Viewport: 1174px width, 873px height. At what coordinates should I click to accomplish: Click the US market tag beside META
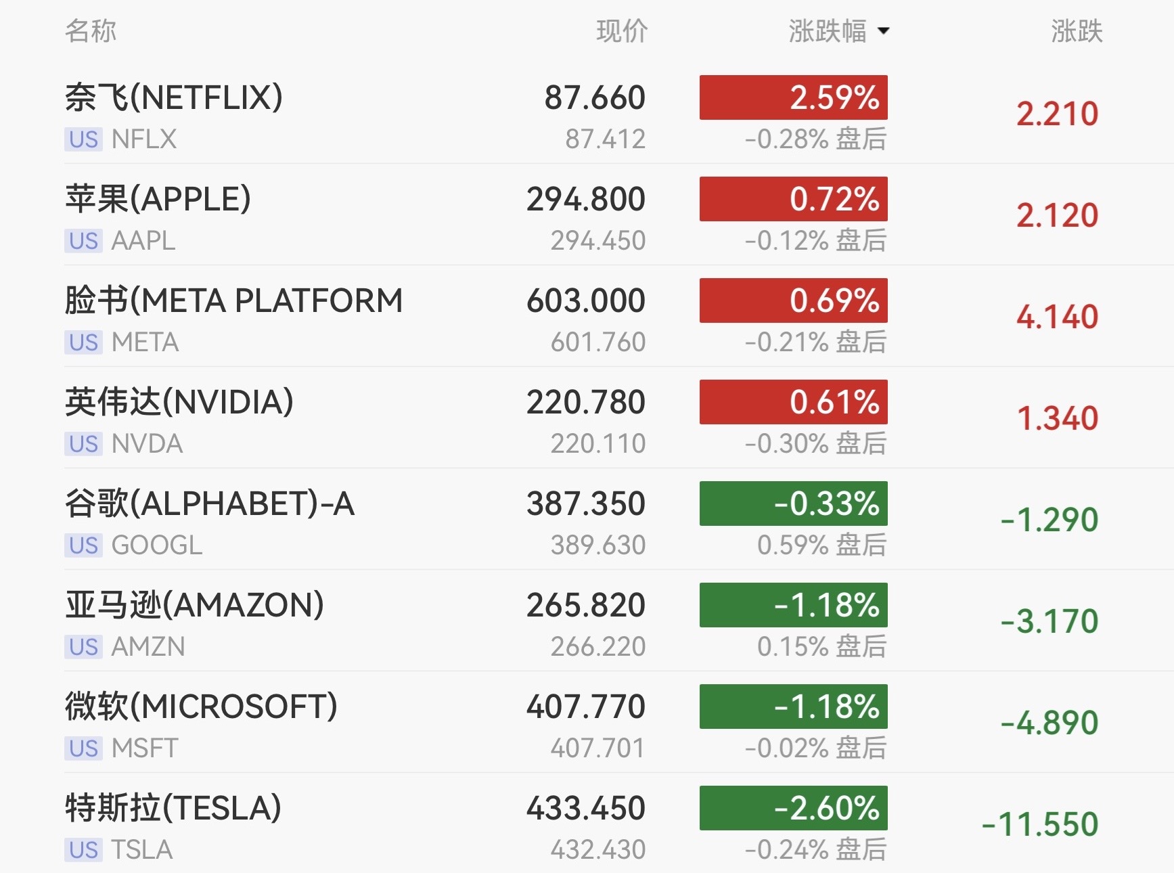coord(84,342)
